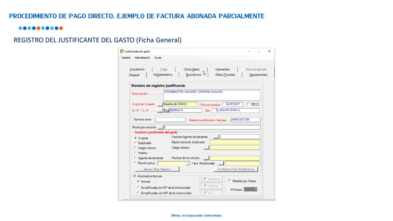Select the Agente de aduanas radio option

click(x=135, y=158)
